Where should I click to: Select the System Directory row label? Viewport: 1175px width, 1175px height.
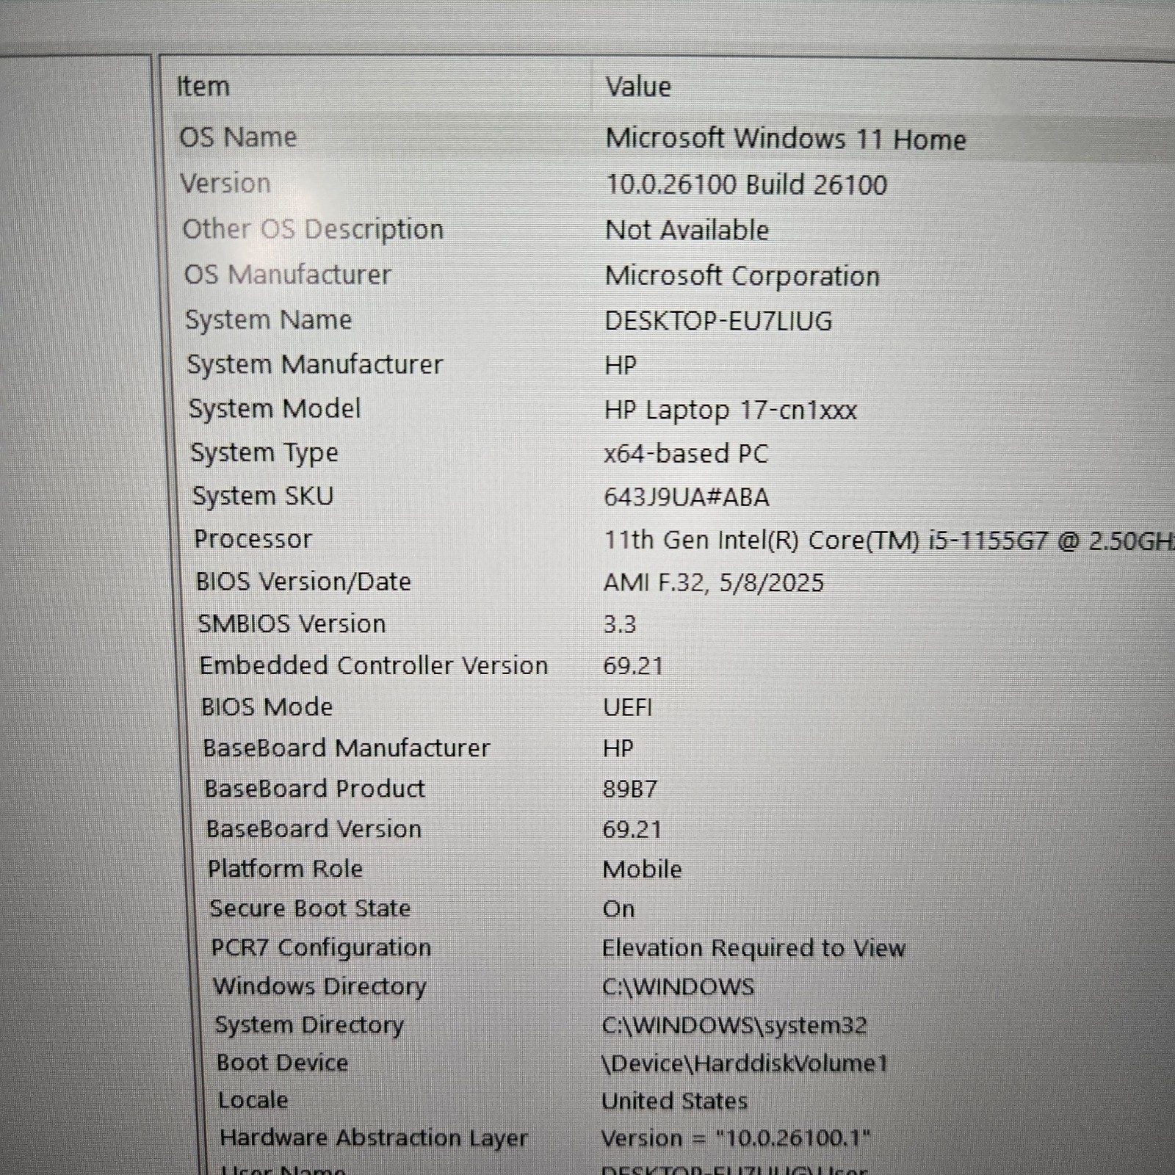point(308,1024)
